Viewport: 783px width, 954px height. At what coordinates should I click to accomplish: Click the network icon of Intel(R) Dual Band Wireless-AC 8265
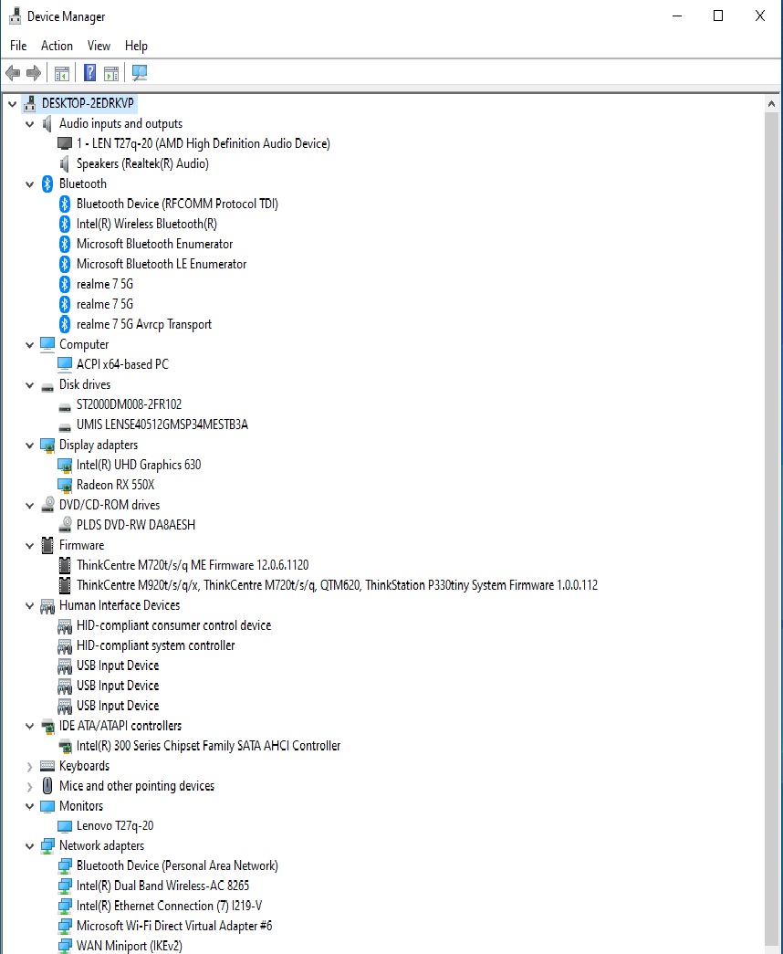(65, 886)
